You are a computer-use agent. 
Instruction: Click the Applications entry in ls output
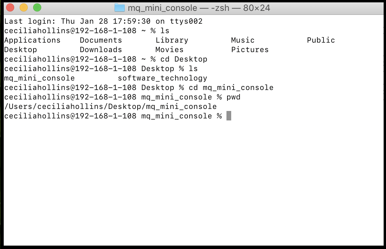32,40
